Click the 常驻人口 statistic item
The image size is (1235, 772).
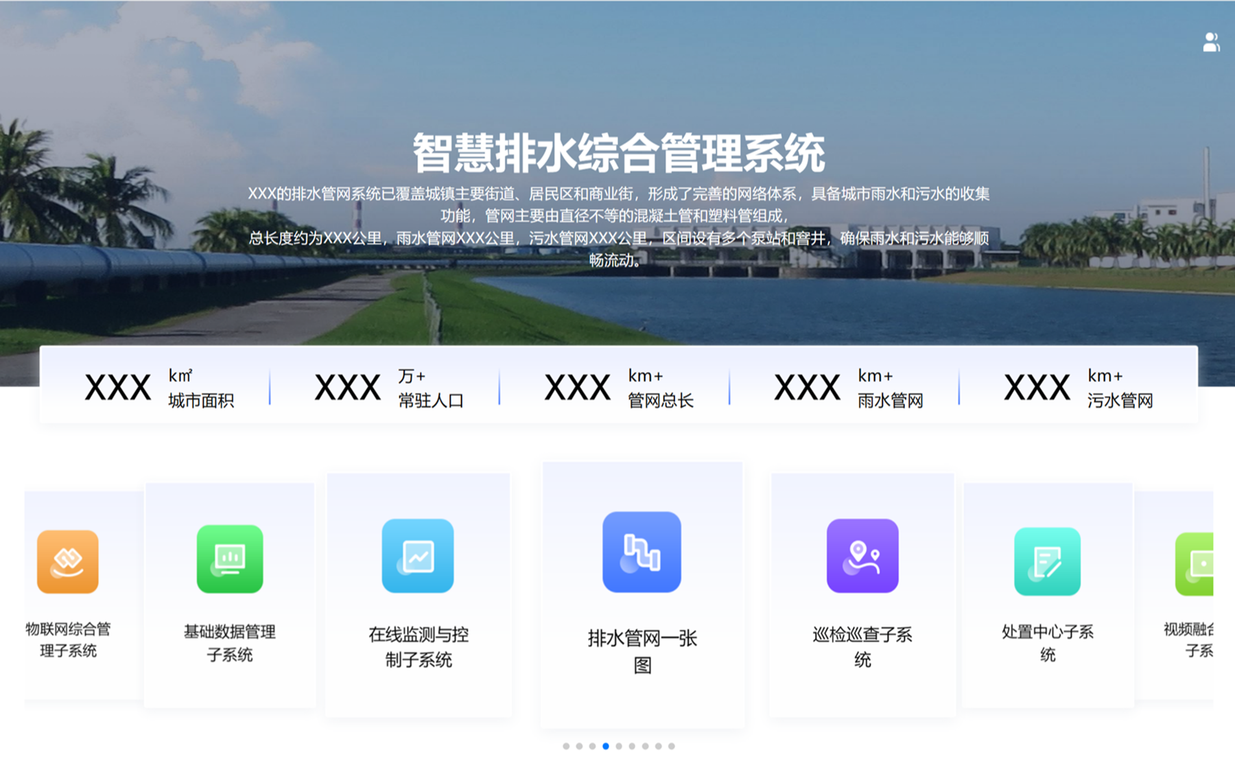pos(389,388)
